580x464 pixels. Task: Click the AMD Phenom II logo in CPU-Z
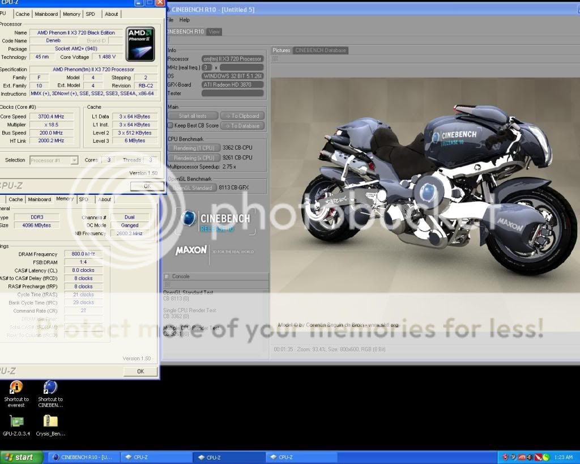[140, 44]
